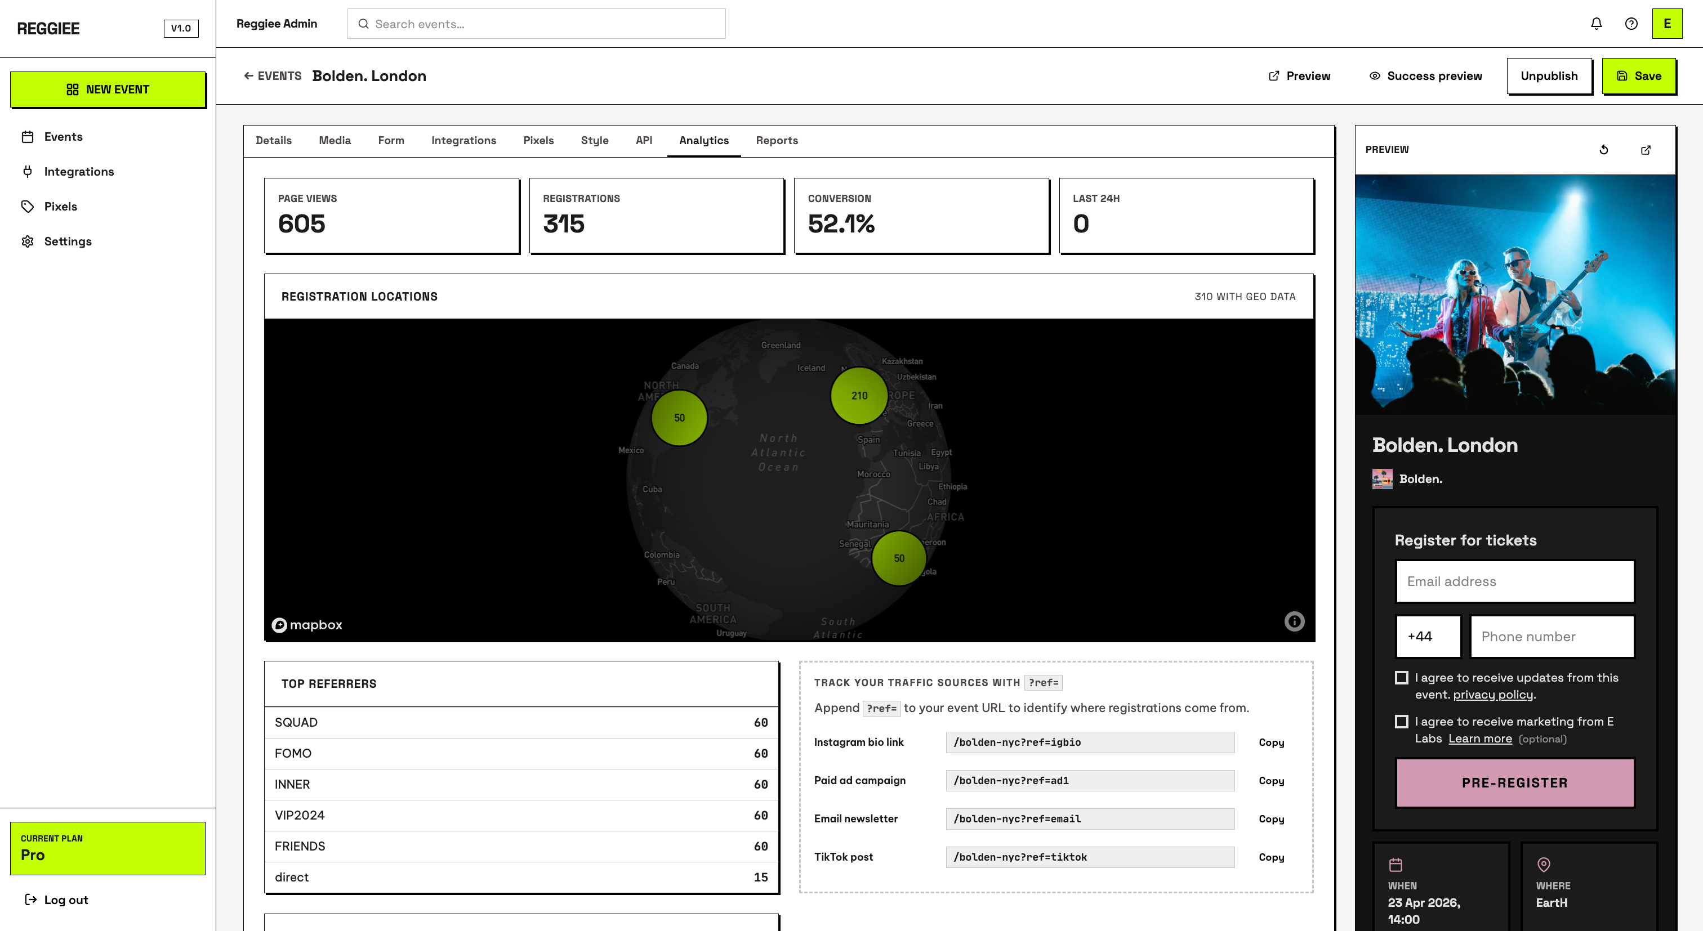Check the E Labs marketing checkbox
The width and height of the screenshot is (1703, 931).
tap(1401, 722)
